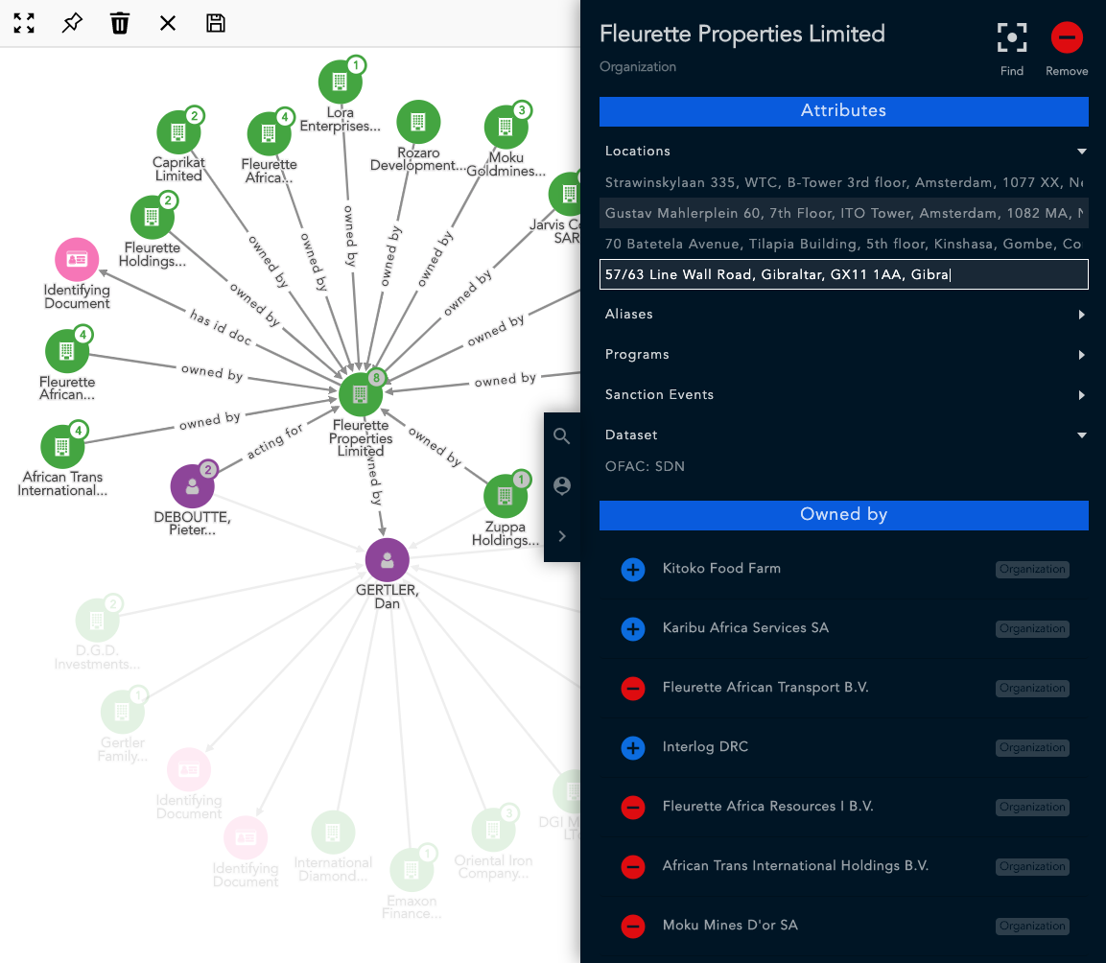The width and height of the screenshot is (1106, 963).
Task: Click the Owned by header bar
Action: point(843,515)
